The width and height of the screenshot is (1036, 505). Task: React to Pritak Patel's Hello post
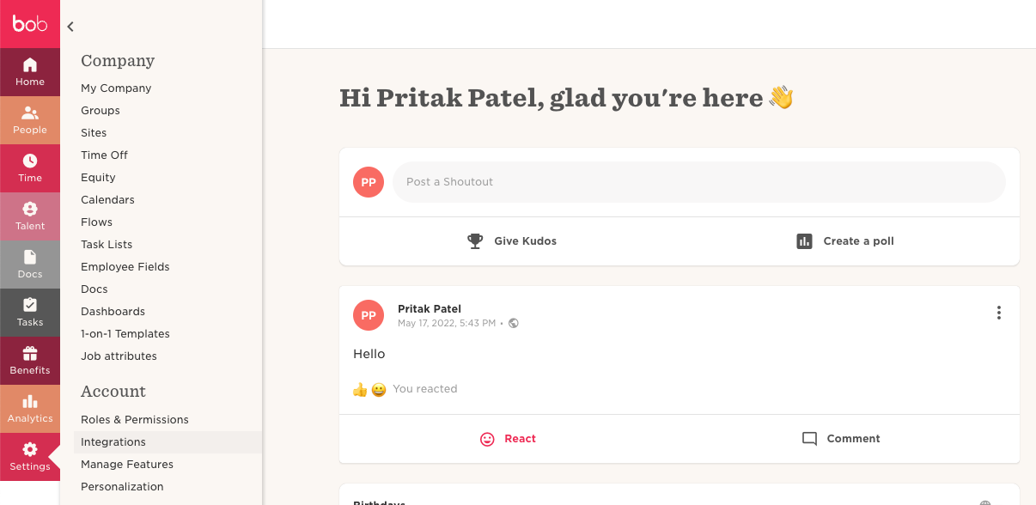[508, 439]
